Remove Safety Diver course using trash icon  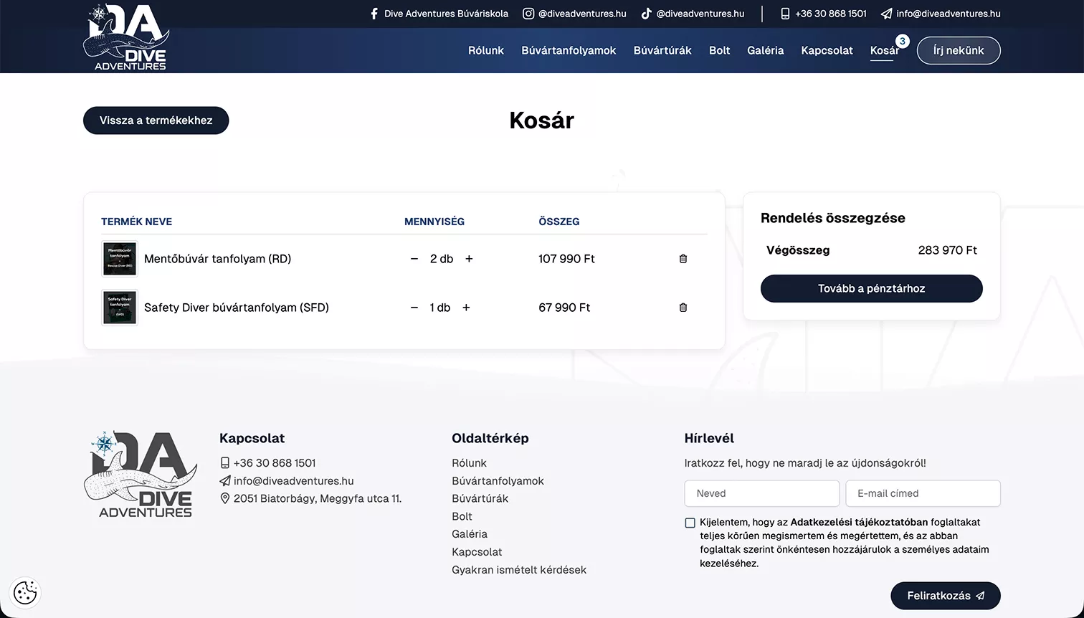pyautogui.click(x=683, y=308)
